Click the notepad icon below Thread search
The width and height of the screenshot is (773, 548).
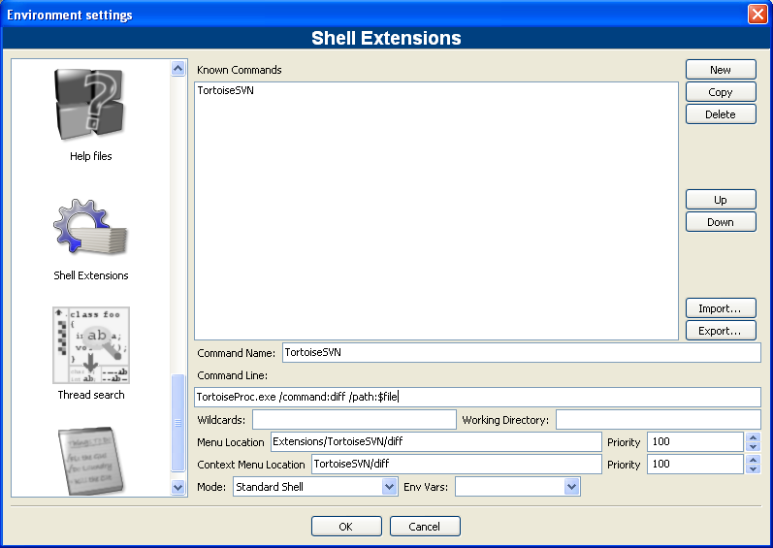click(x=91, y=461)
